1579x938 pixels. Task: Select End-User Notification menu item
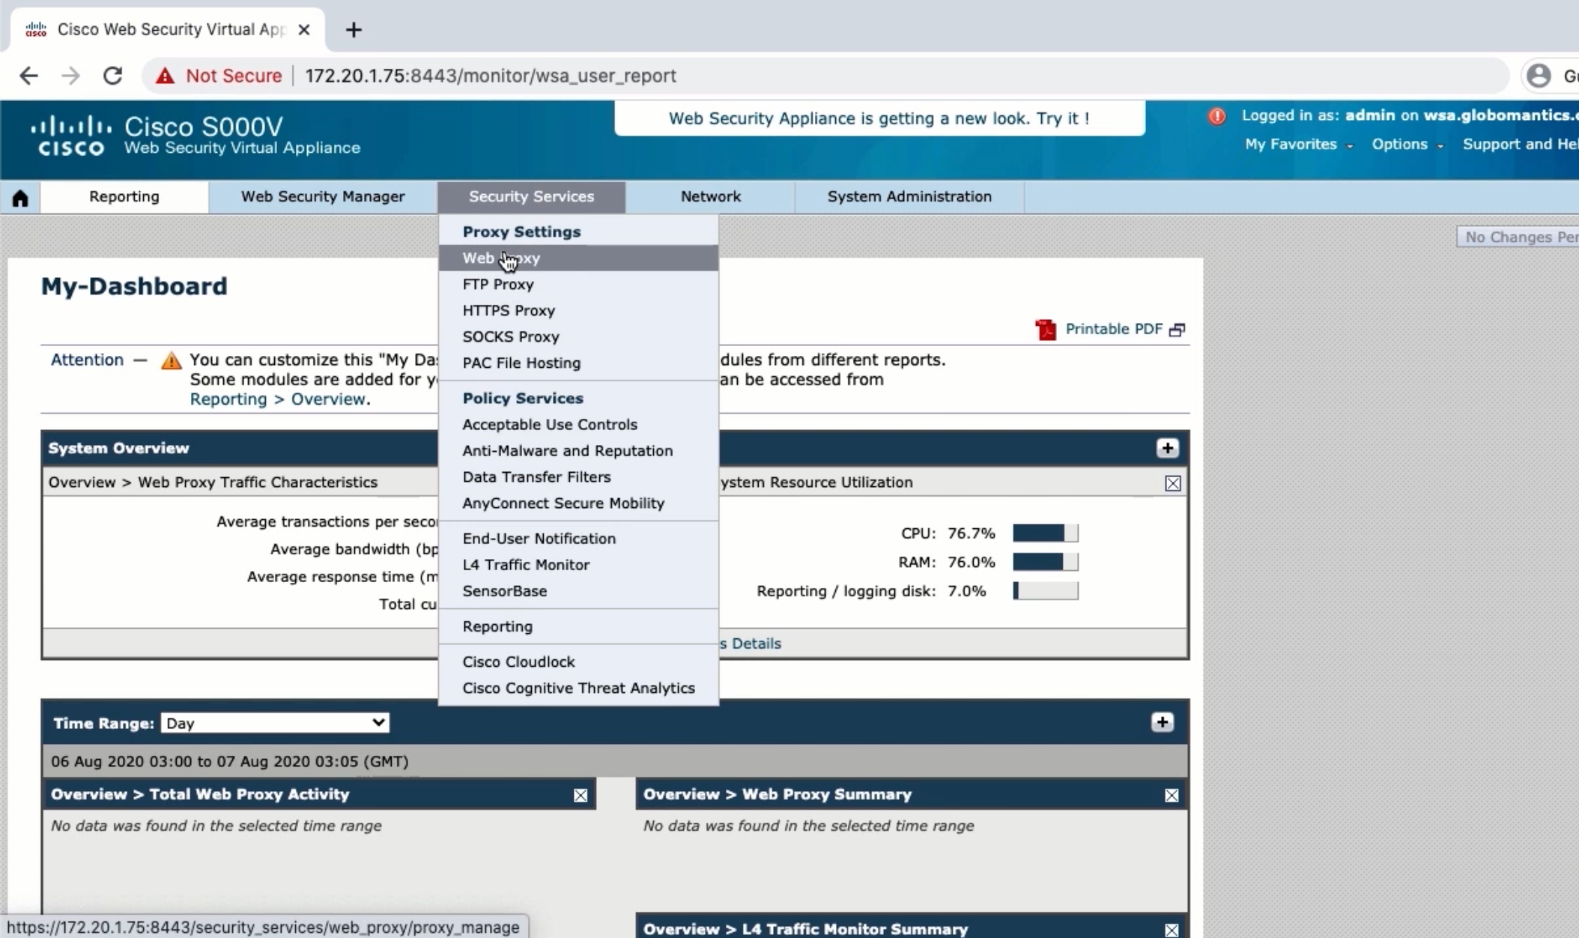tap(578, 538)
